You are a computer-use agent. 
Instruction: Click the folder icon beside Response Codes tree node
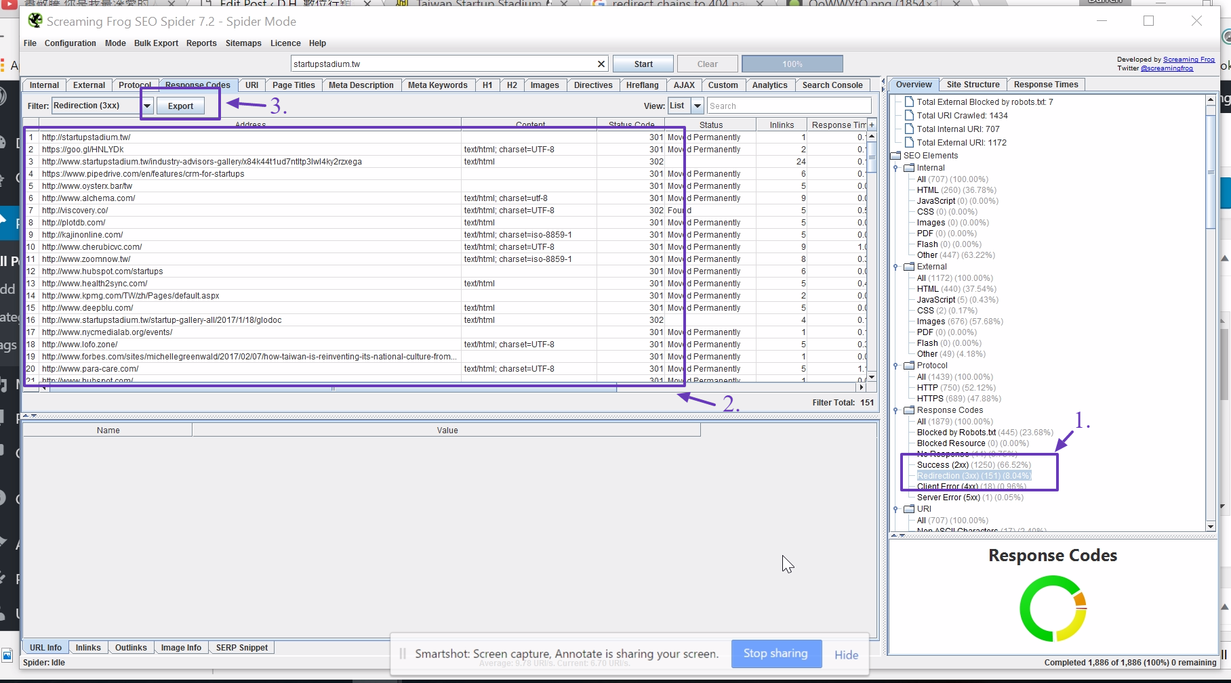click(x=909, y=410)
